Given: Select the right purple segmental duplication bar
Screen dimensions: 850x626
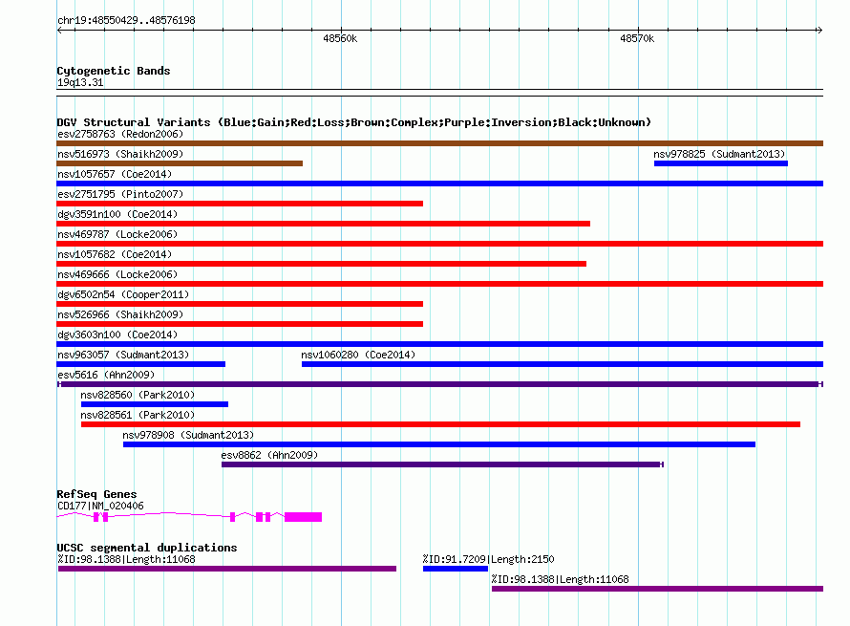Looking at the screenshot, I should coord(657,589).
